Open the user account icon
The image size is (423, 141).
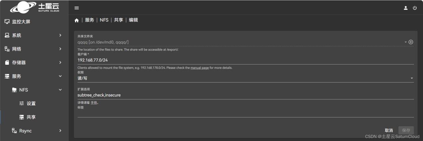(406, 8)
